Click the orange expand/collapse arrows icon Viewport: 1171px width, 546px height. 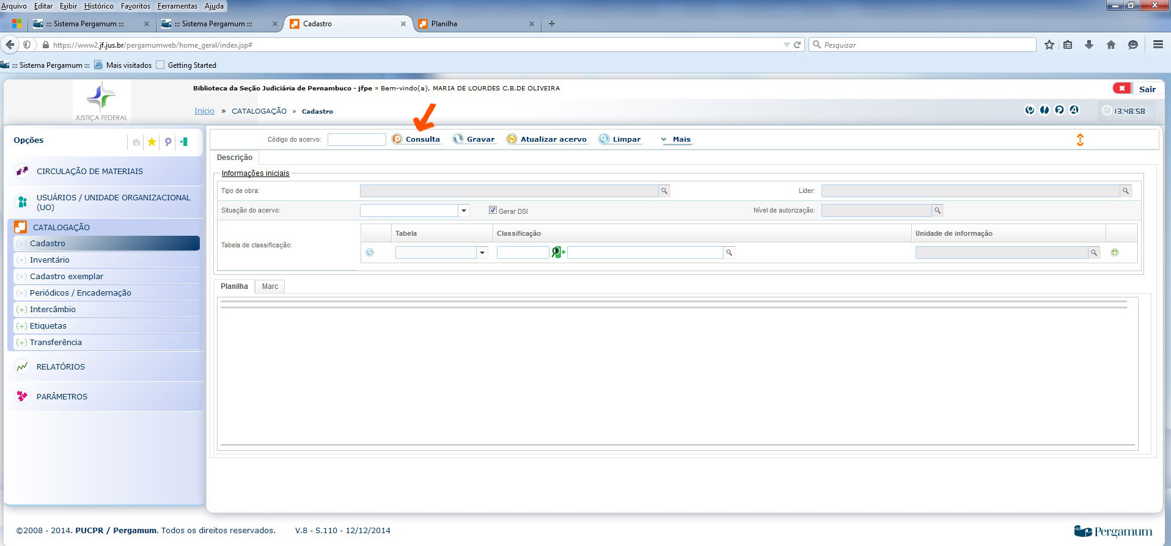[1080, 140]
